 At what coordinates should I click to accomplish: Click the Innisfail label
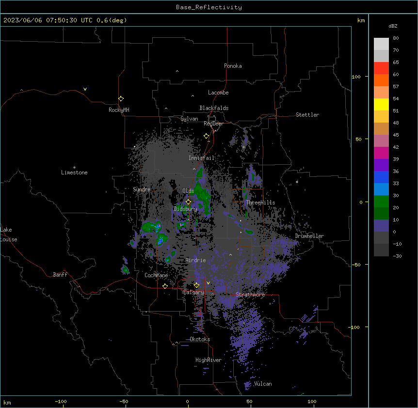201,158
